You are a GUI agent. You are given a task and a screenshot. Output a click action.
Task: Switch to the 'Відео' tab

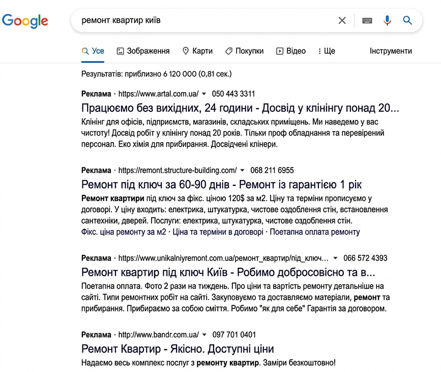(291, 51)
